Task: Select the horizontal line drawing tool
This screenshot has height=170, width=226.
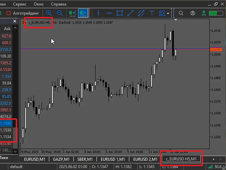Action: [x=109, y=13]
